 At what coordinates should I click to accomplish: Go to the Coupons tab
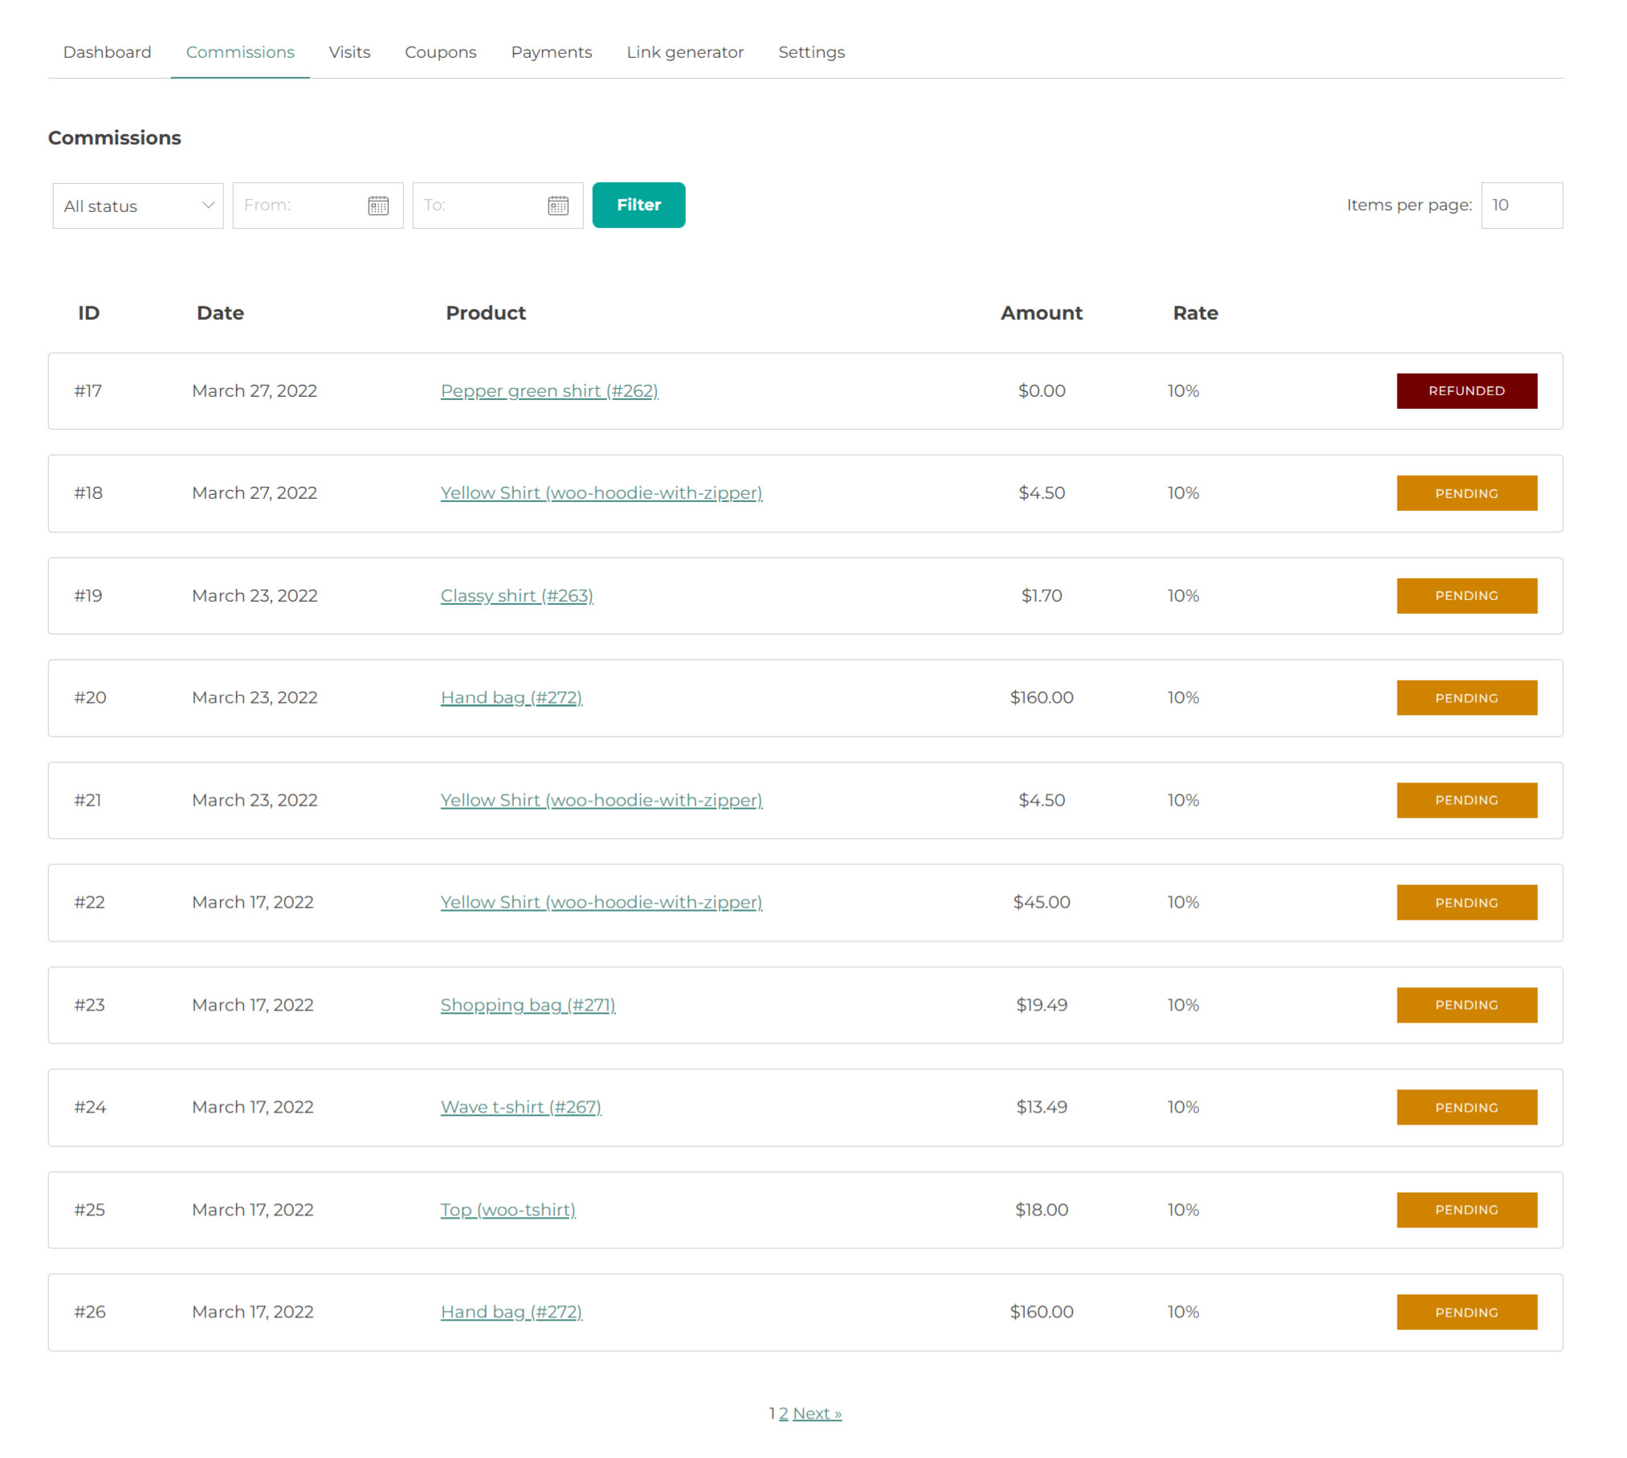[x=440, y=52]
